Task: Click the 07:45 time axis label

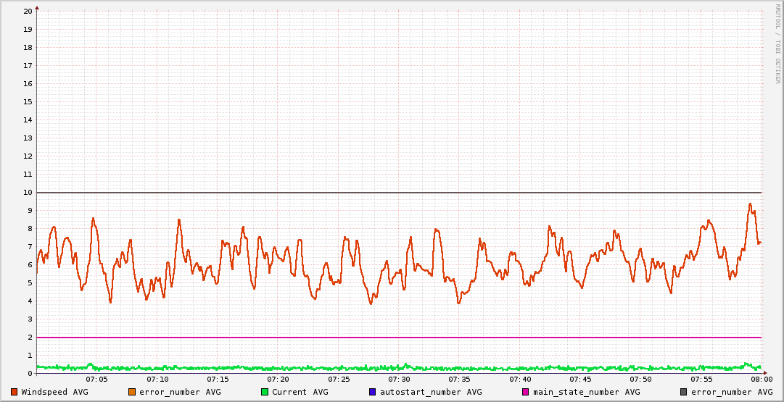Action: point(580,380)
